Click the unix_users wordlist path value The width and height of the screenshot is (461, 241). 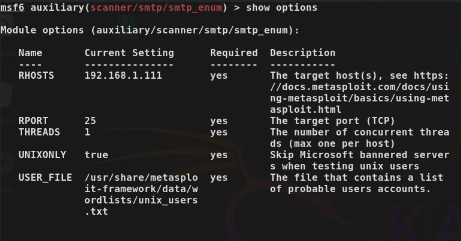click(x=141, y=194)
